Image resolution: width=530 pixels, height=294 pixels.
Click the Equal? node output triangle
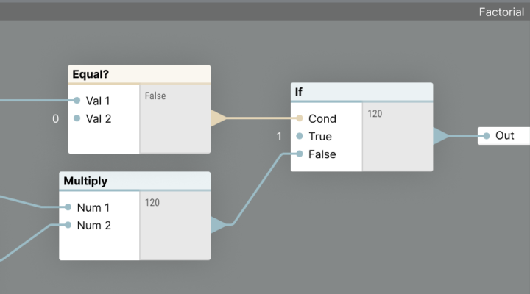click(x=218, y=118)
